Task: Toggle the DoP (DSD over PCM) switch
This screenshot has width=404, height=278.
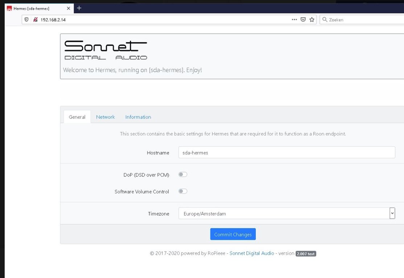Action: click(x=183, y=174)
